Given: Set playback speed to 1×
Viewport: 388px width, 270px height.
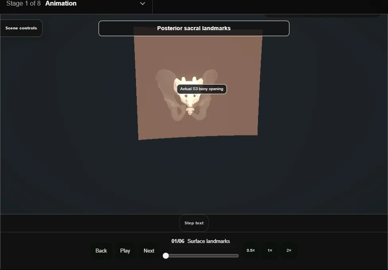Looking at the screenshot, I should pos(270,251).
